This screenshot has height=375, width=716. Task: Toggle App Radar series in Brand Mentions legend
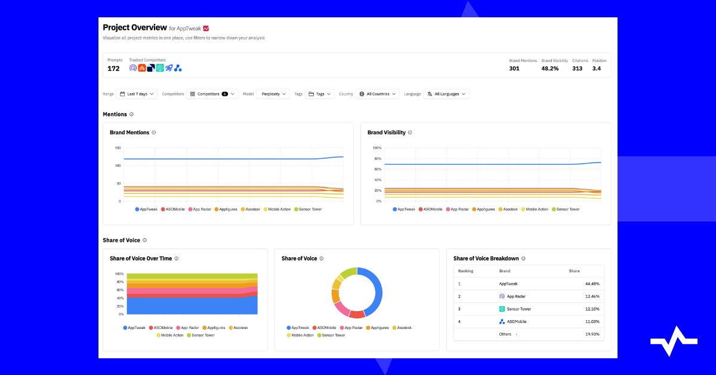coord(200,209)
